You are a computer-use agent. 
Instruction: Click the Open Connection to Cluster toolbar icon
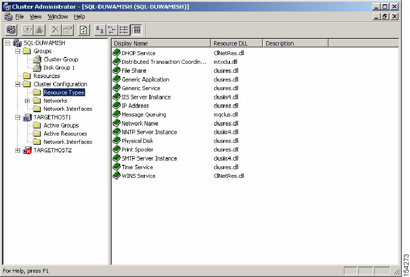coord(11,30)
